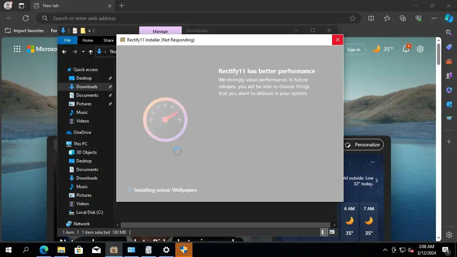
Task: Open Edge Favorites list icon
Action: (x=387, y=18)
